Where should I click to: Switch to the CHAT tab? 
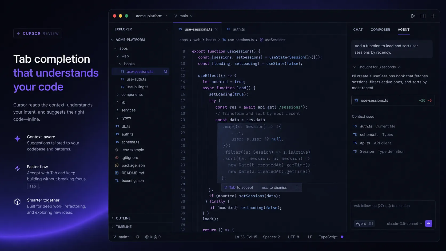358,30
